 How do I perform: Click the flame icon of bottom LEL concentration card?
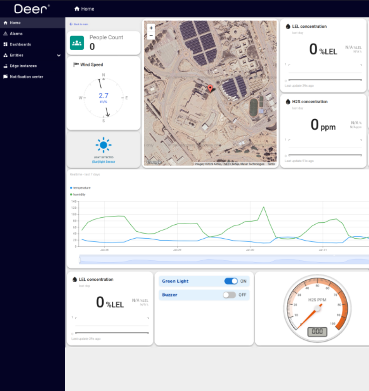75,280
